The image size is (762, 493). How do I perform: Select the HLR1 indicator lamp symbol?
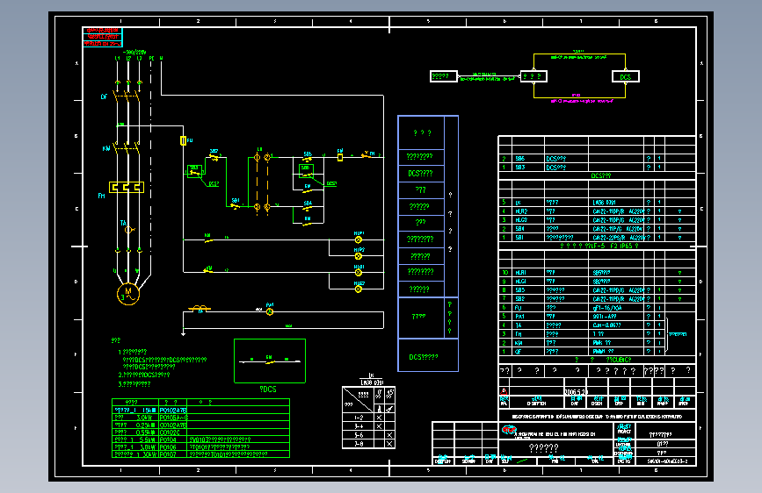point(359,239)
